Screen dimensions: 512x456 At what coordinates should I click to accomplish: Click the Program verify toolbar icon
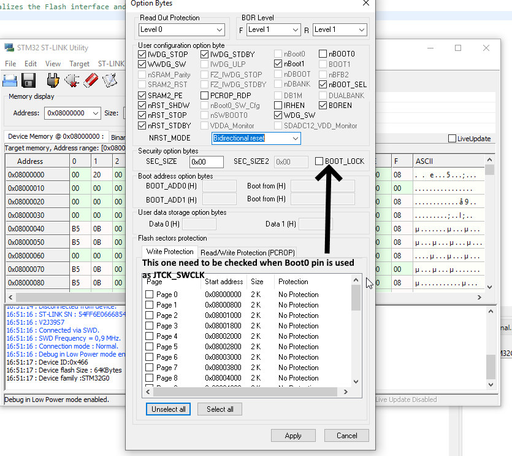point(110,80)
